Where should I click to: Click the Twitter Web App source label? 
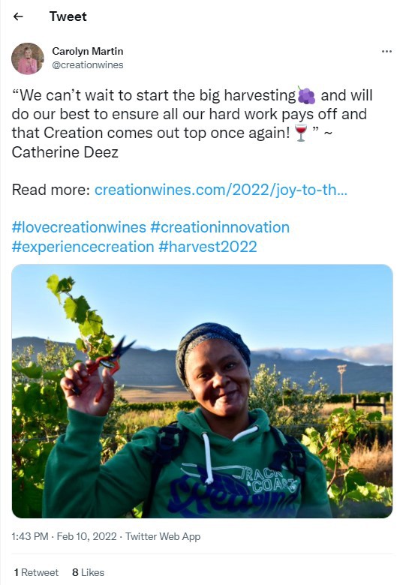163,536
